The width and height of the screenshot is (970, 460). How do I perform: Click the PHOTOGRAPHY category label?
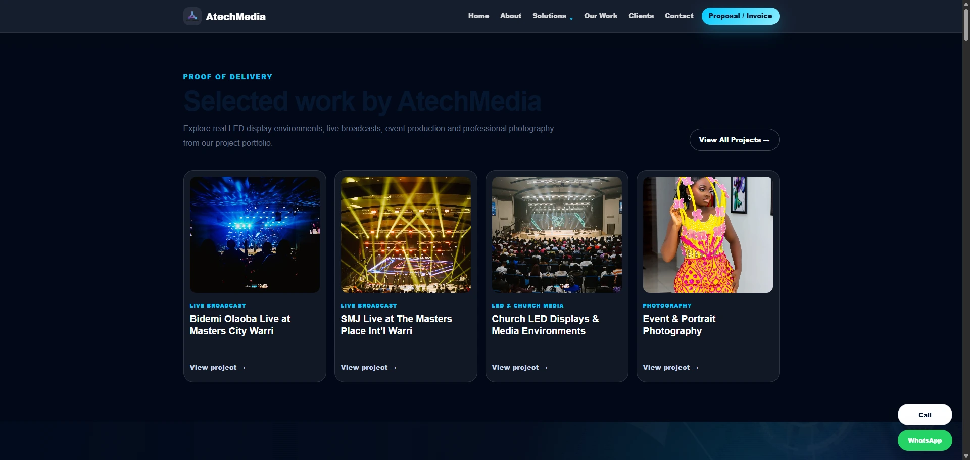pos(667,305)
